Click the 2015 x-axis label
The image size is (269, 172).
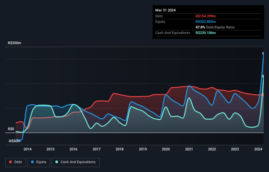coord(50,149)
